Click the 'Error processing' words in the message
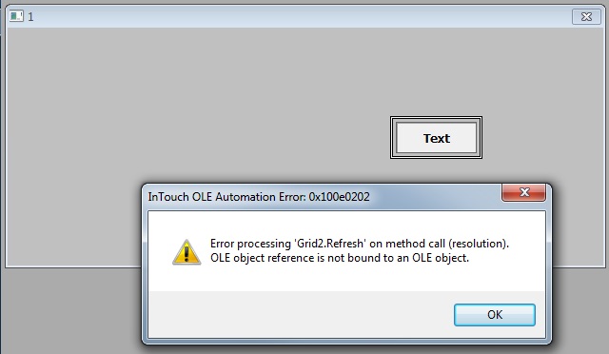This screenshot has height=354, width=609. tap(250, 244)
